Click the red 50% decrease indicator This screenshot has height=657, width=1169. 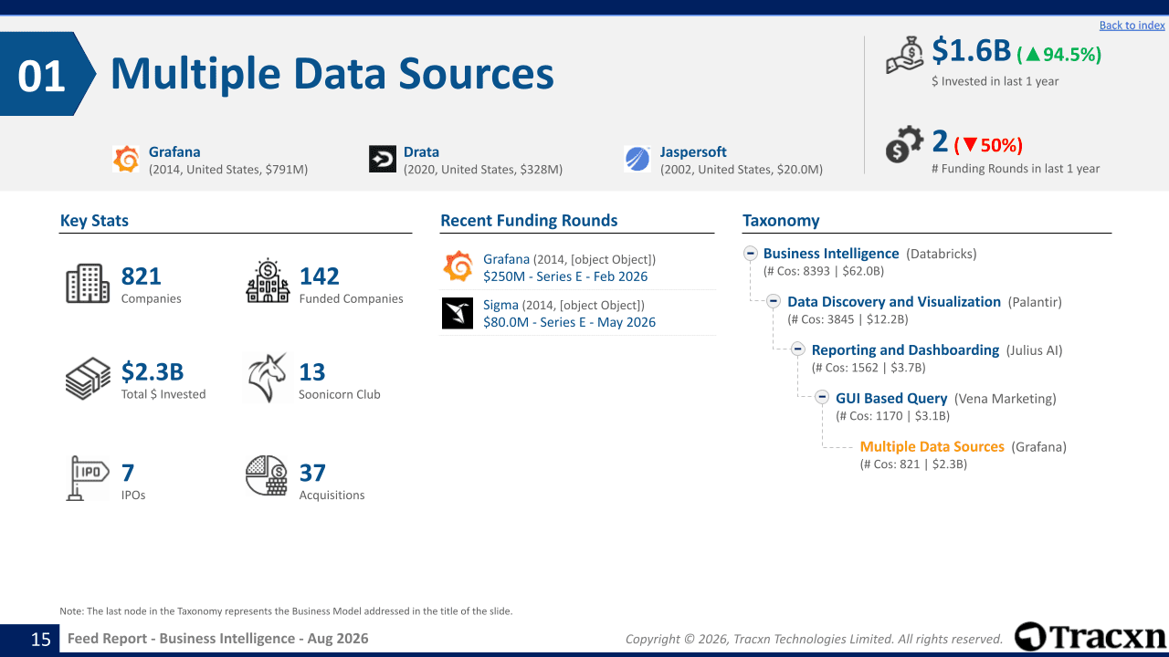pos(988,145)
